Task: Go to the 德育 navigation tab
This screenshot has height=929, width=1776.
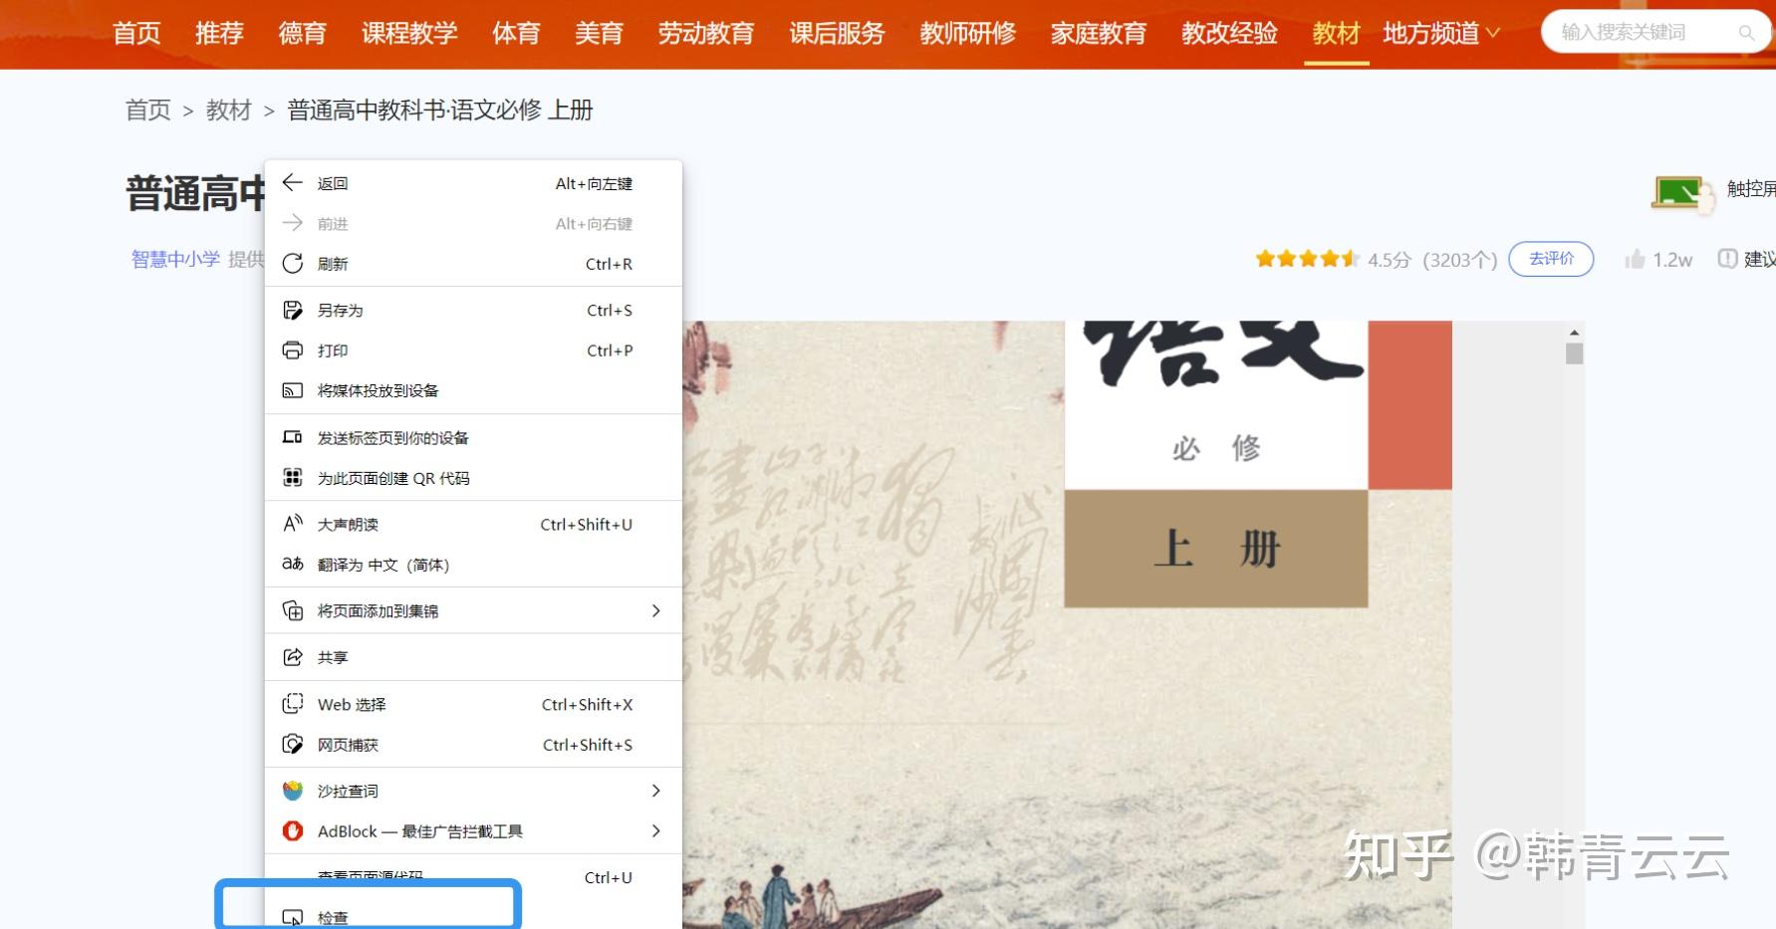Action: (x=302, y=33)
